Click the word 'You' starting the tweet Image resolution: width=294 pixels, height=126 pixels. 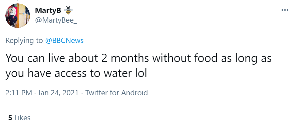coord(15,58)
